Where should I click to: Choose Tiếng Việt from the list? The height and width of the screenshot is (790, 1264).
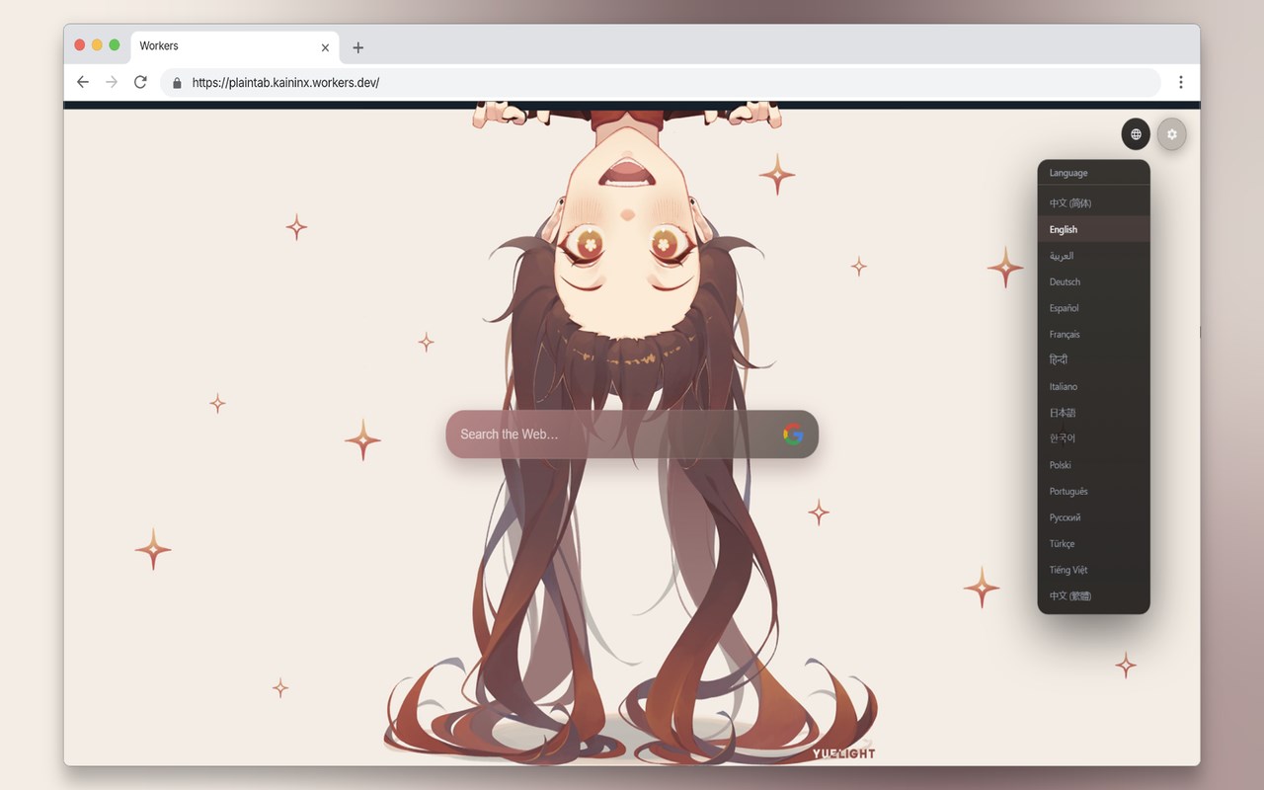1094,570
